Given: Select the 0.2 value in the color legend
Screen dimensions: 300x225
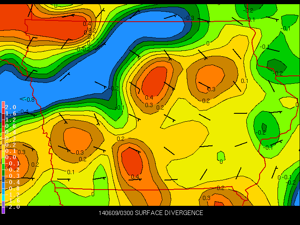Looking at the screenshot, I should 10,145.
